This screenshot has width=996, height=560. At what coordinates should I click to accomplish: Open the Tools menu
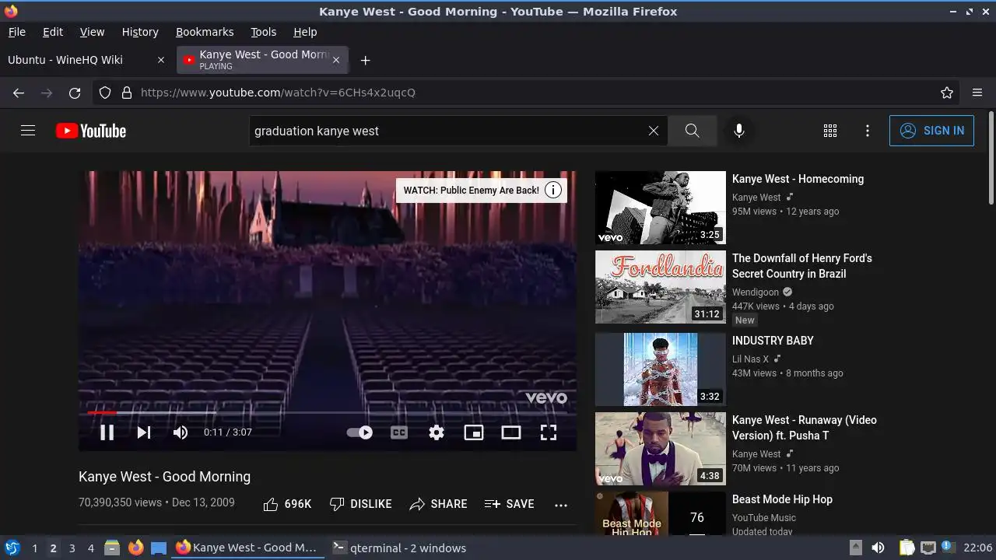(263, 32)
